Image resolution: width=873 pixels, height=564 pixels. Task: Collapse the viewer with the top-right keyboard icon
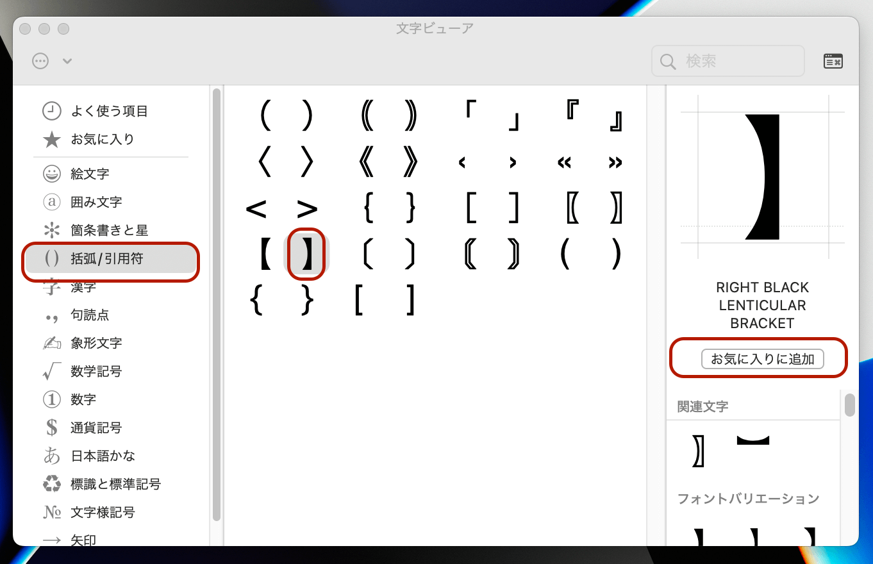(x=833, y=61)
